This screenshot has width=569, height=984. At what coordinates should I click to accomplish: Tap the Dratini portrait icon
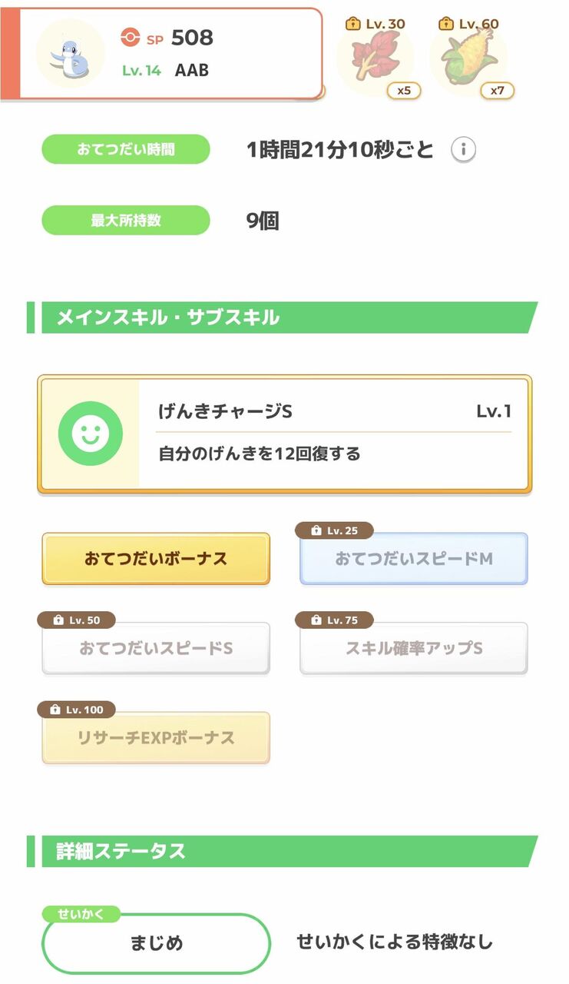click(71, 54)
